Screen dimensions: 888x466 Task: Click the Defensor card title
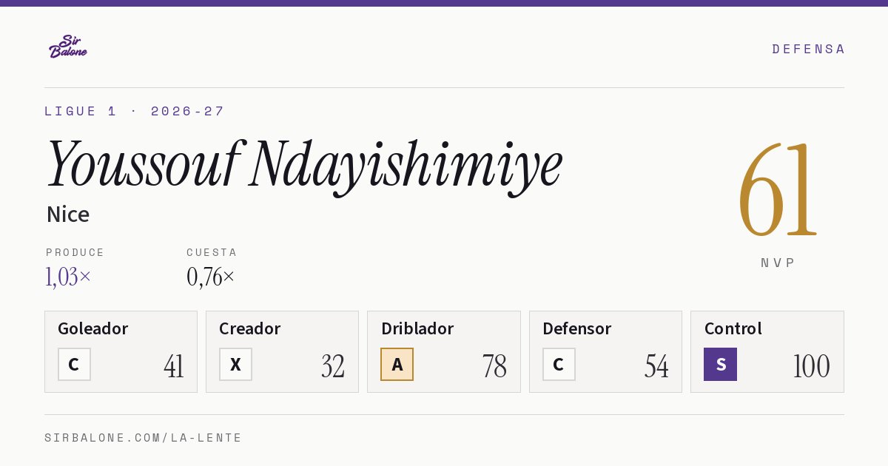(x=577, y=328)
